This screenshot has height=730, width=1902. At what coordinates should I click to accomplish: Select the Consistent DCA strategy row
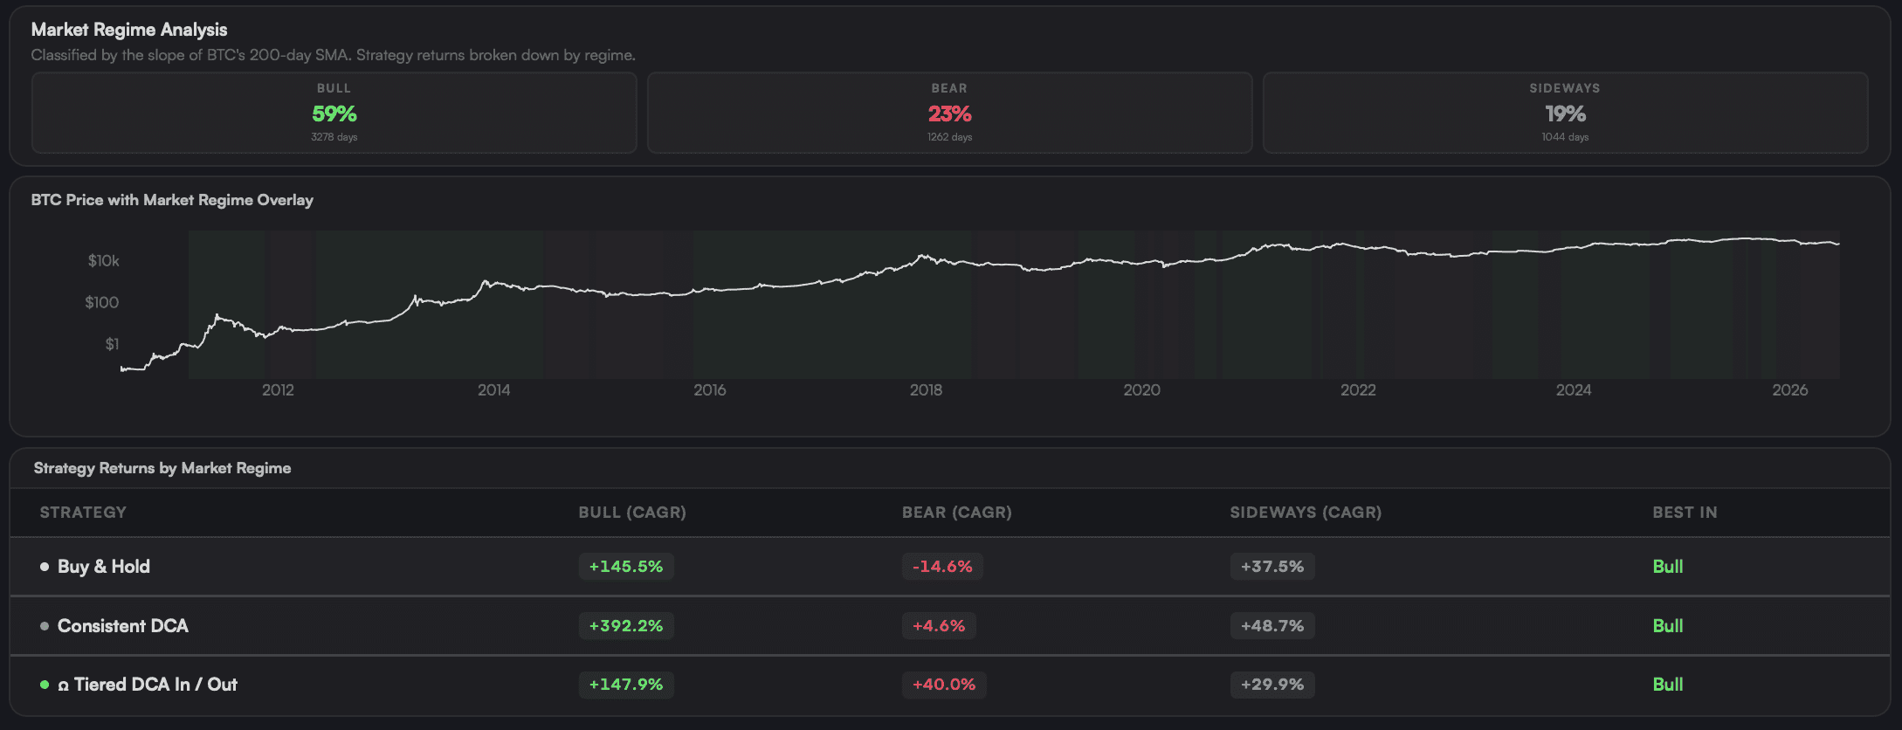click(x=950, y=626)
